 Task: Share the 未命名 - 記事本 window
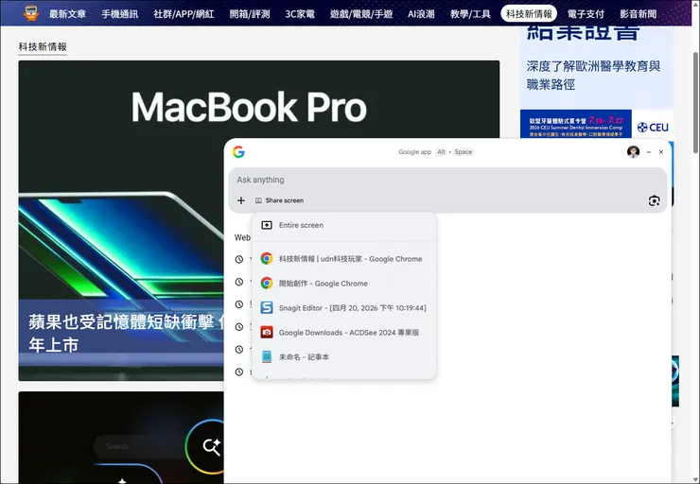[x=343, y=357]
